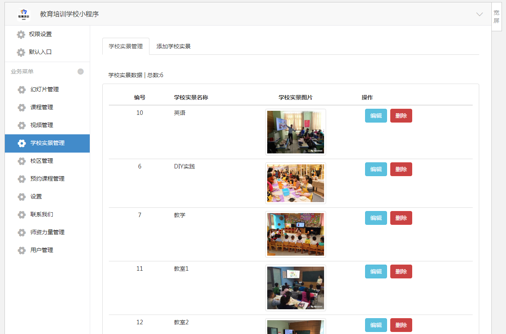This screenshot has height=334, width=506.
Task: Click the gear icon beside 联系我们
Action: pyautogui.click(x=22, y=215)
